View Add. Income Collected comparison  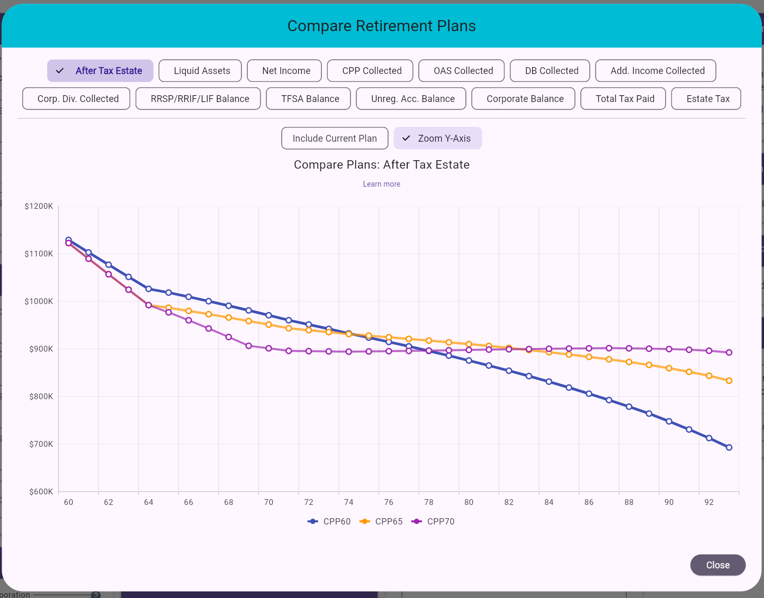[x=655, y=70]
